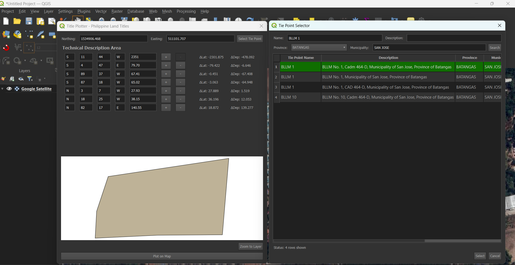
Task: Open the Data Source Manager
Action: [x=6, y=35]
